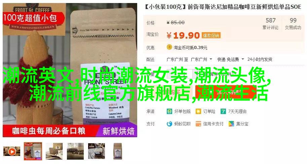Expand the 广东广州 destination dropdown
Image resolution: width=307 pixels, height=164 pixels.
tap(211, 59)
